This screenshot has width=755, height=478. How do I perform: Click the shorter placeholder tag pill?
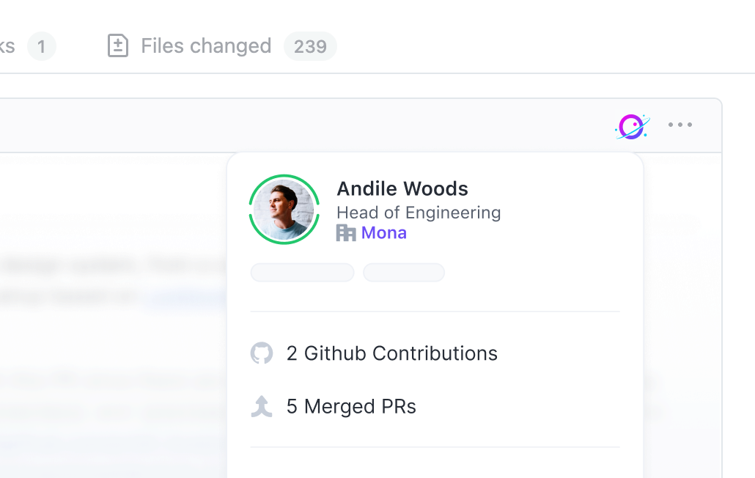404,273
